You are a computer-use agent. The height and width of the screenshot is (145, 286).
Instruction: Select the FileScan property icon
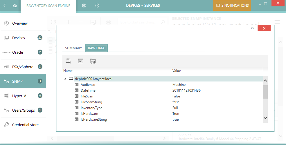point(77,96)
